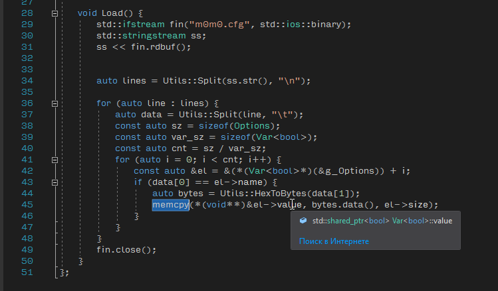
Task: Click 'data[1]' on line 44
Action: 330,194
